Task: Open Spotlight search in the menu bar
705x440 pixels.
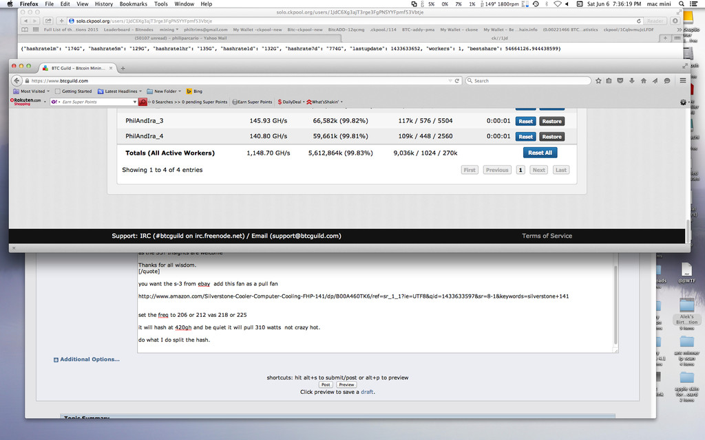Action: 682,4
